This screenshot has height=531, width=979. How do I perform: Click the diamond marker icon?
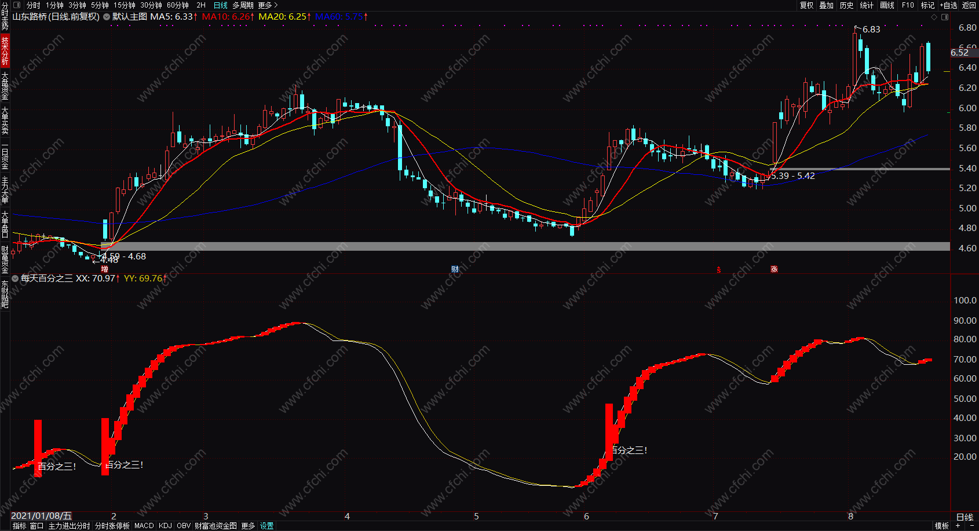(934, 17)
